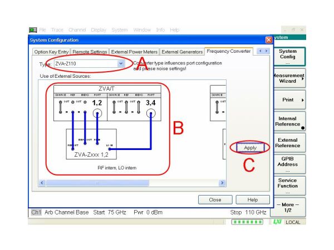334x250 pixels.
Task: Open the File menu
Action: (x=42, y=30)
